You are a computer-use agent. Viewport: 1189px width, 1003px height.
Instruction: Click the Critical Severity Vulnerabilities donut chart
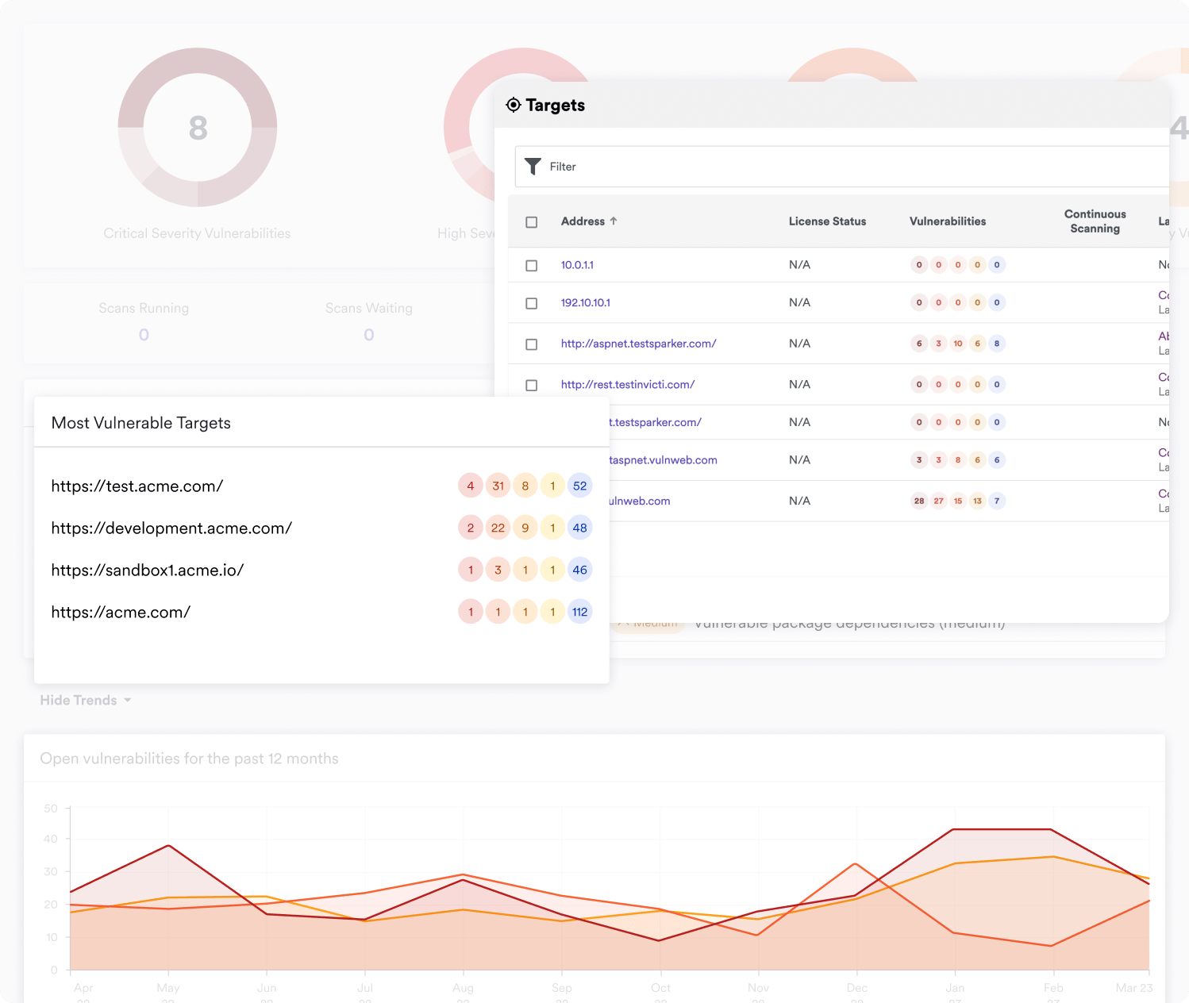coord(198,128)
